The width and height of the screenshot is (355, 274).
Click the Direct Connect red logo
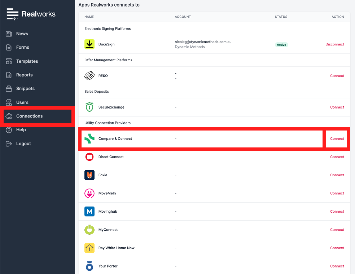coord(89,157)
